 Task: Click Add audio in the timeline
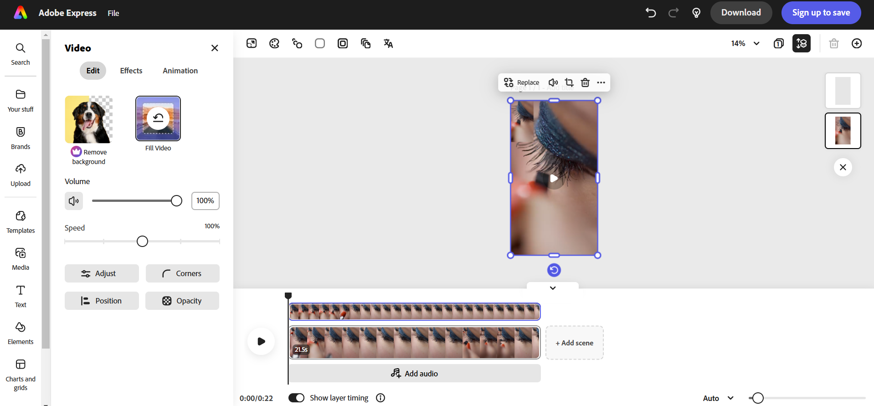pos(415,373)
